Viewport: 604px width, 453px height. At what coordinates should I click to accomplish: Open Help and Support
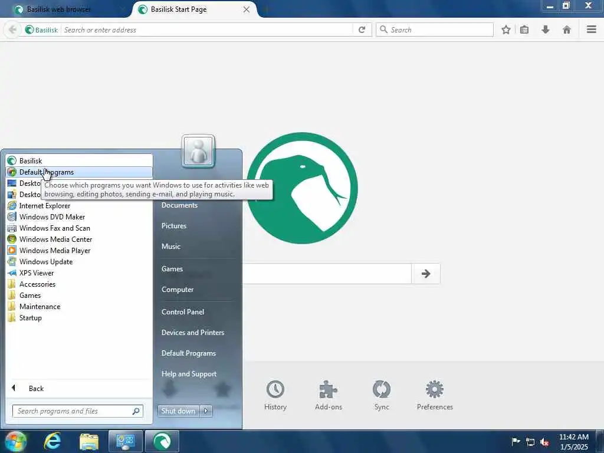[x=189, y=373]
